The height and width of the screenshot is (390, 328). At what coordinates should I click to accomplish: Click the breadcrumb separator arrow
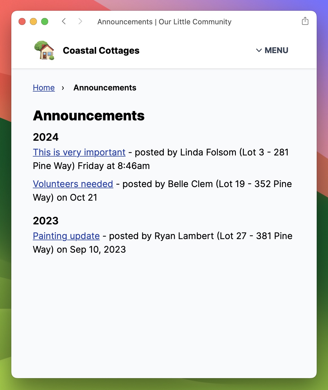(63, 88)
